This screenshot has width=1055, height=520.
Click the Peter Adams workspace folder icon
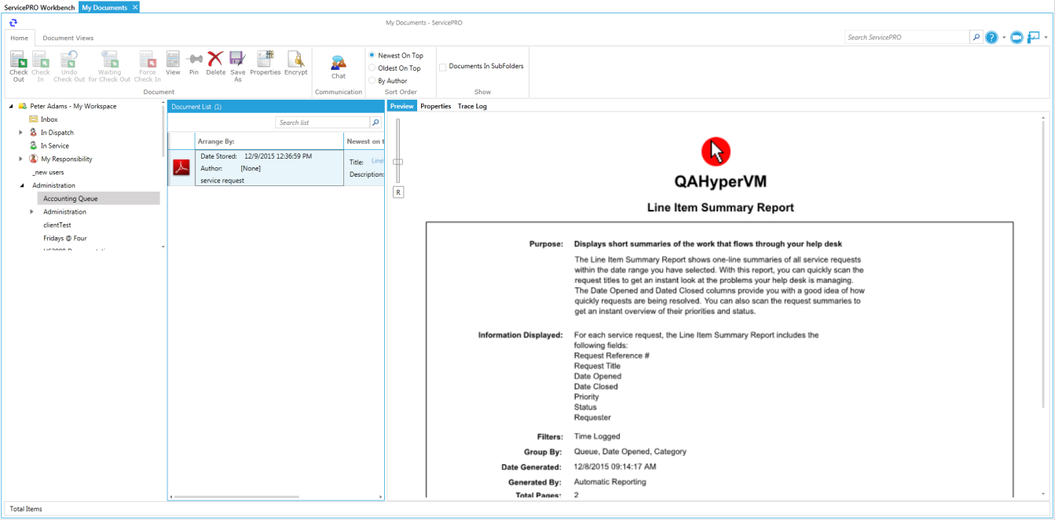(x=23, y=106)
